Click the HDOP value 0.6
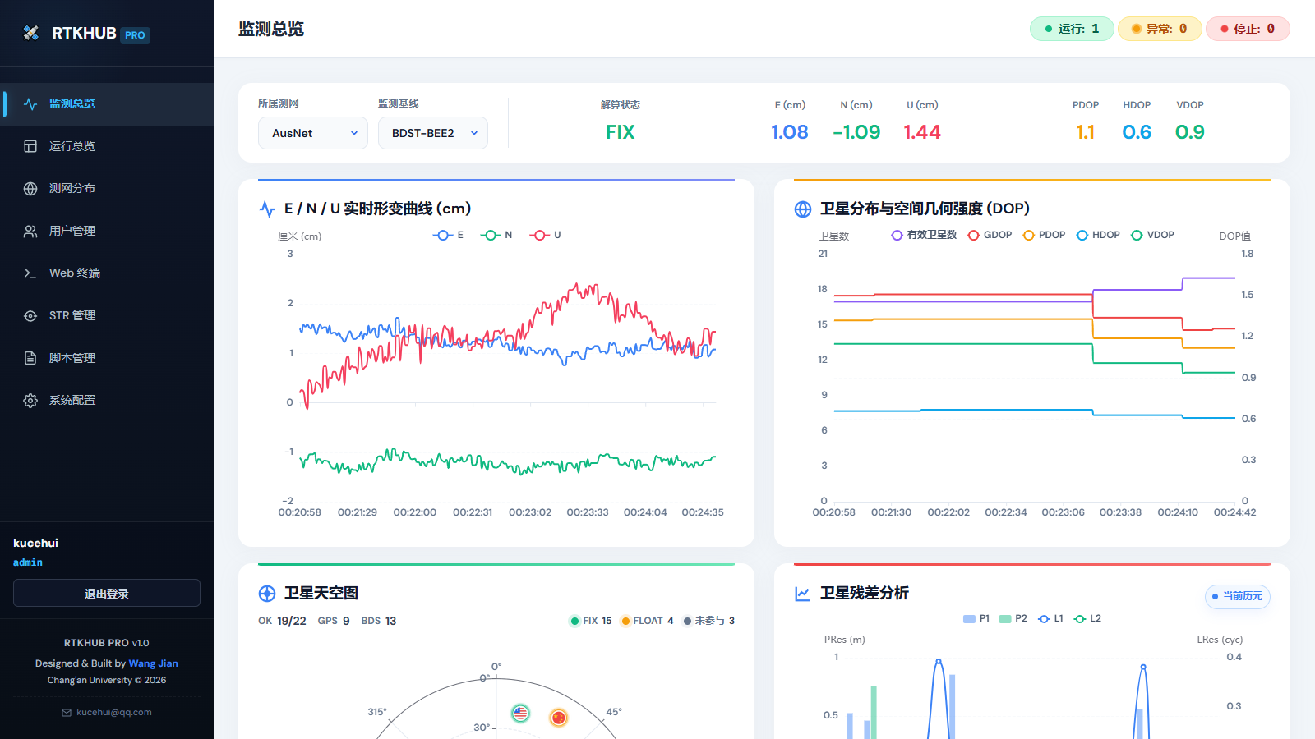Screen dimensions: 1315x739 point(1137,132)
